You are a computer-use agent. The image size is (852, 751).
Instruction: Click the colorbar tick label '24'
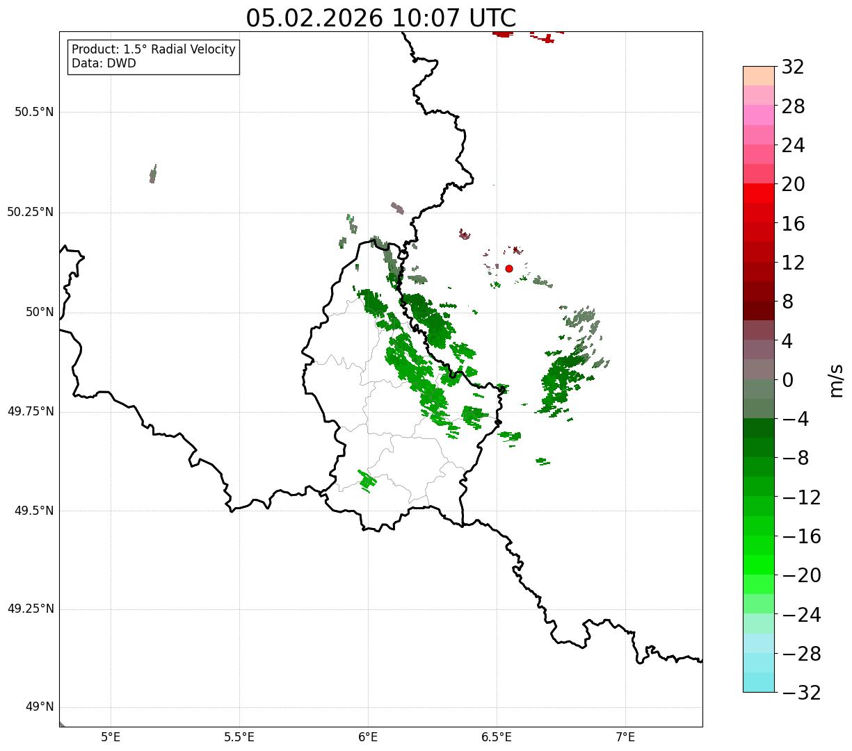coord(794,146)
